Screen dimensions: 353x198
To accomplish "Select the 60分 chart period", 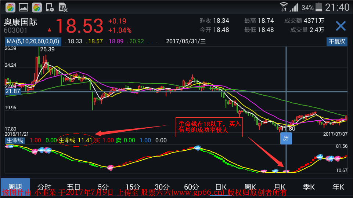I will point(191,187).
